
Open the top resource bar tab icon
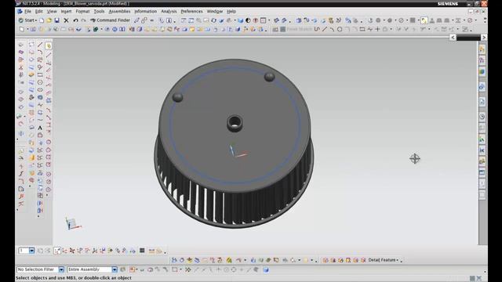(482, 49)
